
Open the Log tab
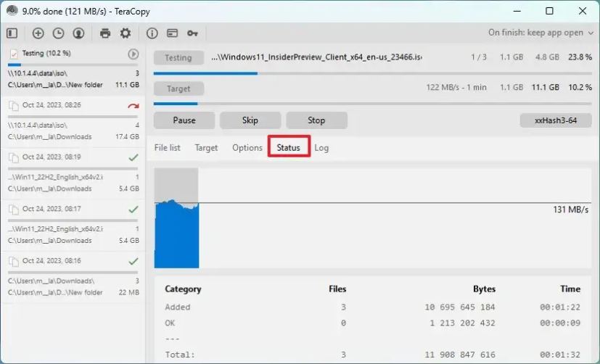[321, 148]
